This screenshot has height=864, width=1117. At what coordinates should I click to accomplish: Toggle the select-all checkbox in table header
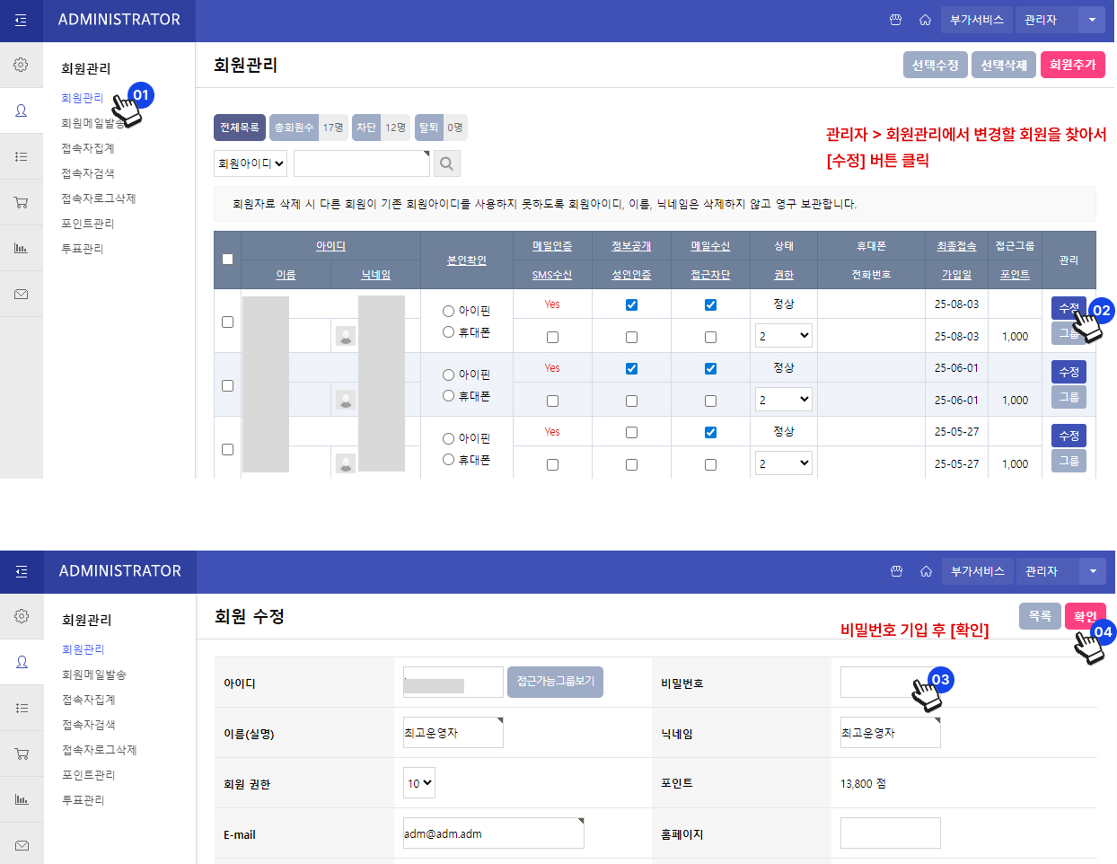tap(227, 260)
